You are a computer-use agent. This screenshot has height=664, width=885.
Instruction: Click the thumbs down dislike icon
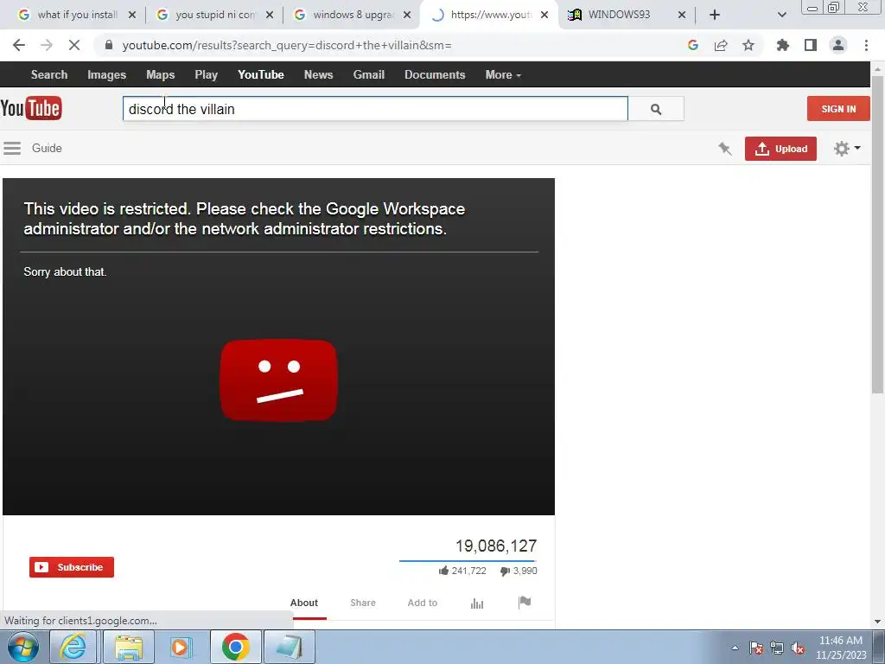pyautogui.click(x=505, y=571)
